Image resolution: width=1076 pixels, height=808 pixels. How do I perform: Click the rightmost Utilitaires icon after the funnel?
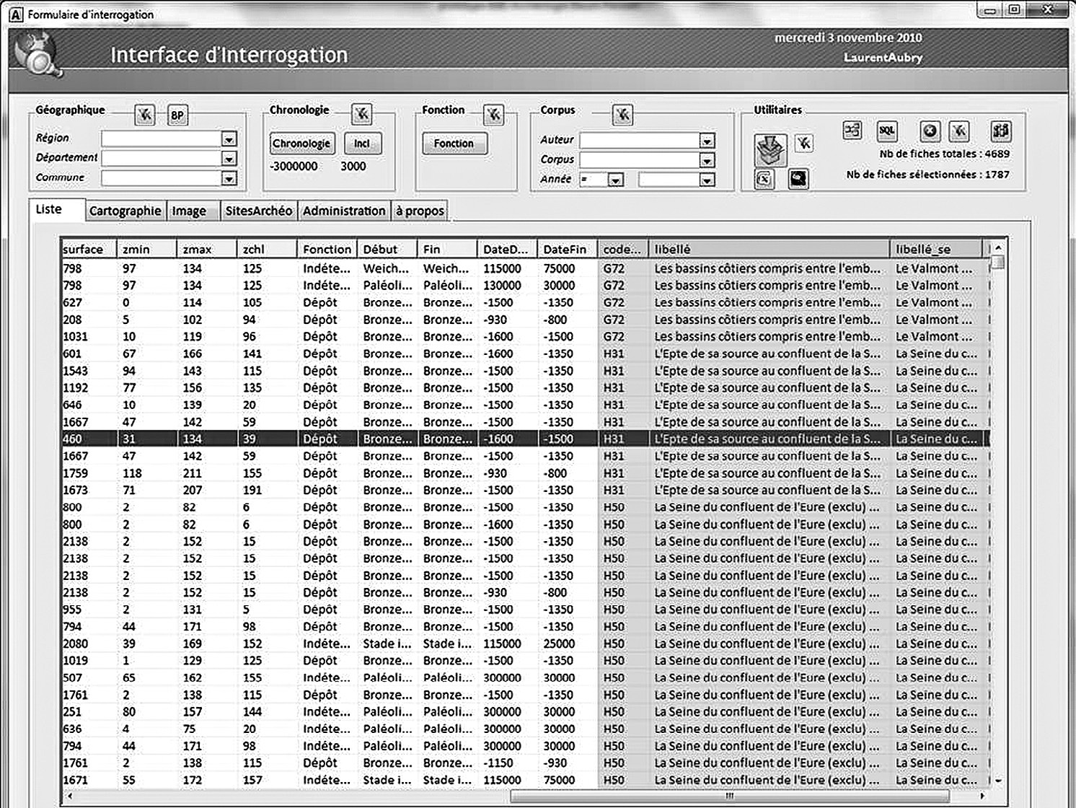point(1000,131)
